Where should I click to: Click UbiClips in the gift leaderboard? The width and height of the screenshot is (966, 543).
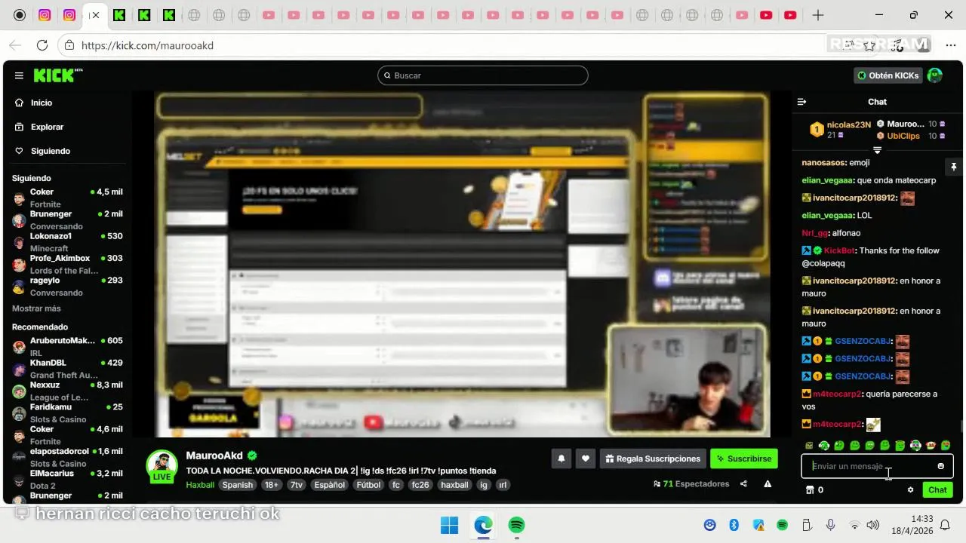(x=903, y=136)
